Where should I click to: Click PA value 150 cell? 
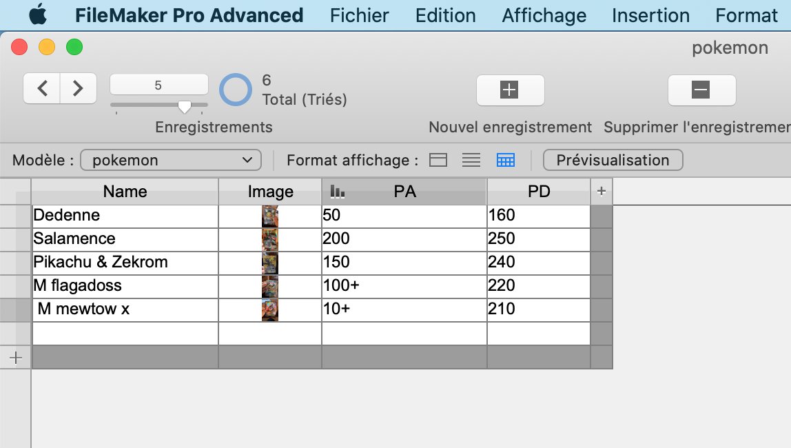pyautogui.click(x=404, y=263)
